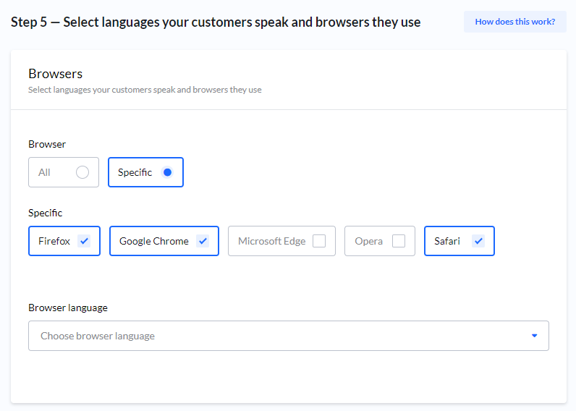The image size is (576, 411).
Task: Select the "Specific" browser radio button
Action: pyautogui.click(x=167, y=172)
